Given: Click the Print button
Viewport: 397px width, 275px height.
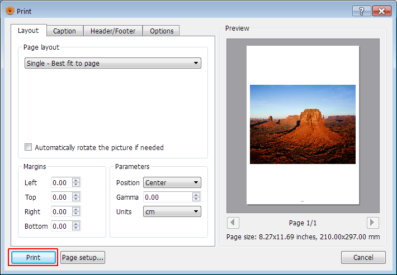Looking at the screenshot, I should [x=34, y=257].
